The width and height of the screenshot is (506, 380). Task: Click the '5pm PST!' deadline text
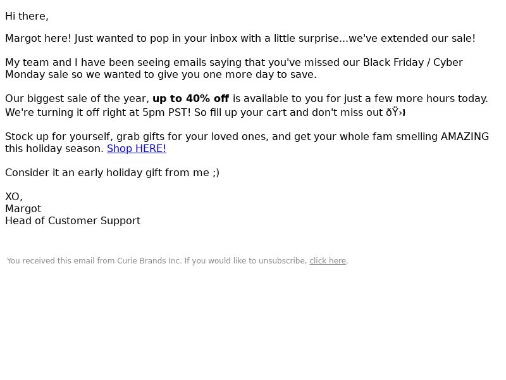click(166, 113)
